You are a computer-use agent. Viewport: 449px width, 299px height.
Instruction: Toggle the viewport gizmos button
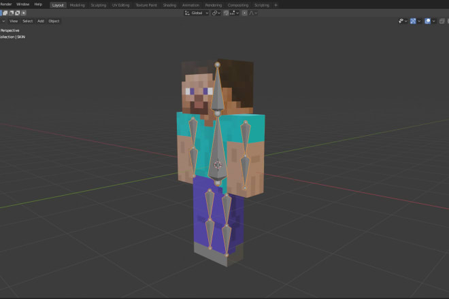click(413, 21)
